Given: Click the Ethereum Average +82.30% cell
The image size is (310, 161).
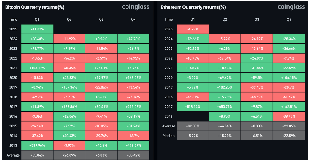Looking at the screenshot, I should click(x=193, y=126).
